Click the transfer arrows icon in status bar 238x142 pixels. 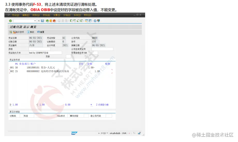pos(134,133)
